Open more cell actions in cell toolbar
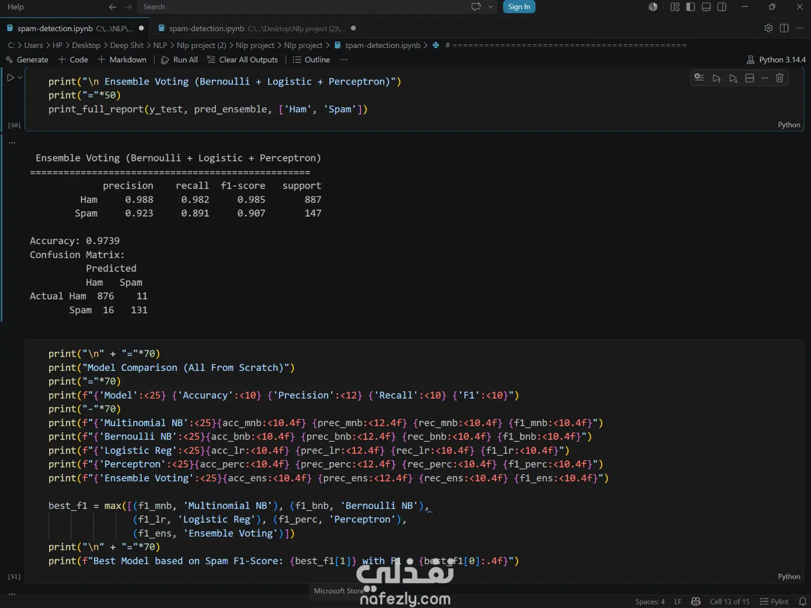 click(764, 78)
